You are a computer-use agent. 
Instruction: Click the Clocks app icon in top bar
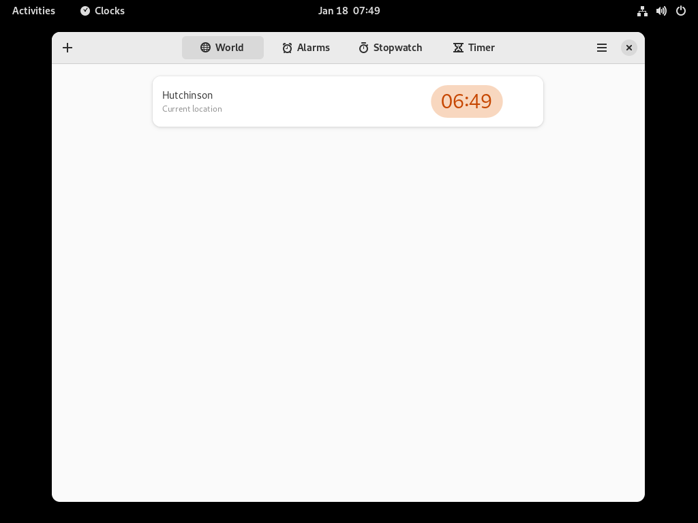point(85,11)
